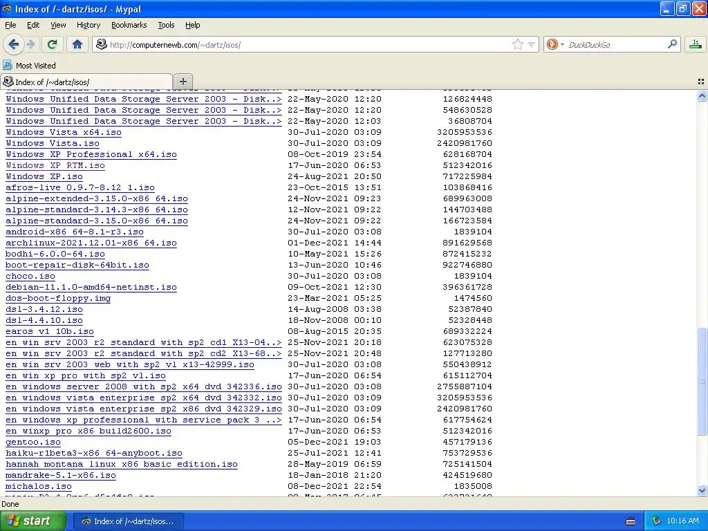Click the Forward arrow button
Image resolution: width=708 pixels, height=531 pixels.
click(x=31, y=44)
